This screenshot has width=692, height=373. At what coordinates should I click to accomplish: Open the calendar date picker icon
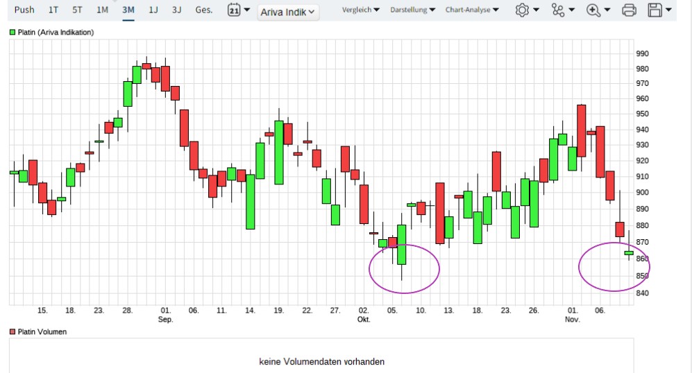click(234, 10)
